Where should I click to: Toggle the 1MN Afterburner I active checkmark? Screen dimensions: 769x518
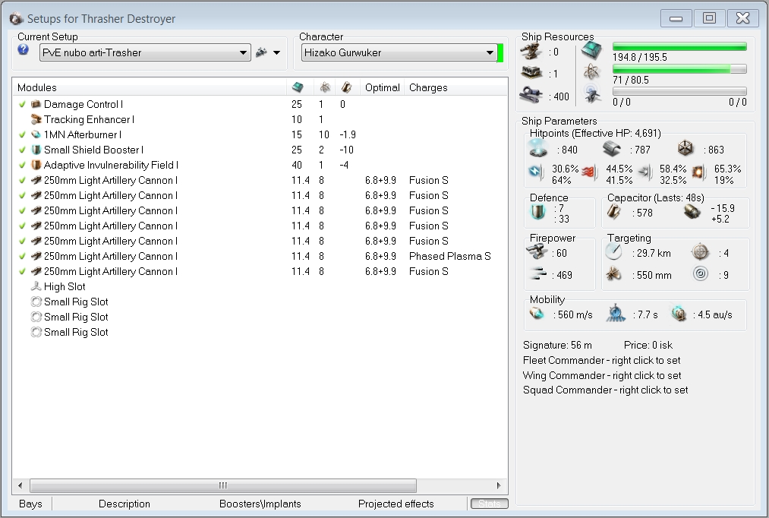coord(22,134)
